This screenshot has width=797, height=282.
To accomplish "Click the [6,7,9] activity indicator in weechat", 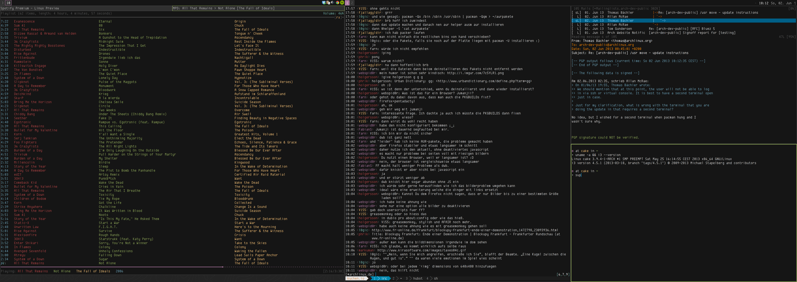I will (x=562, y=274).
